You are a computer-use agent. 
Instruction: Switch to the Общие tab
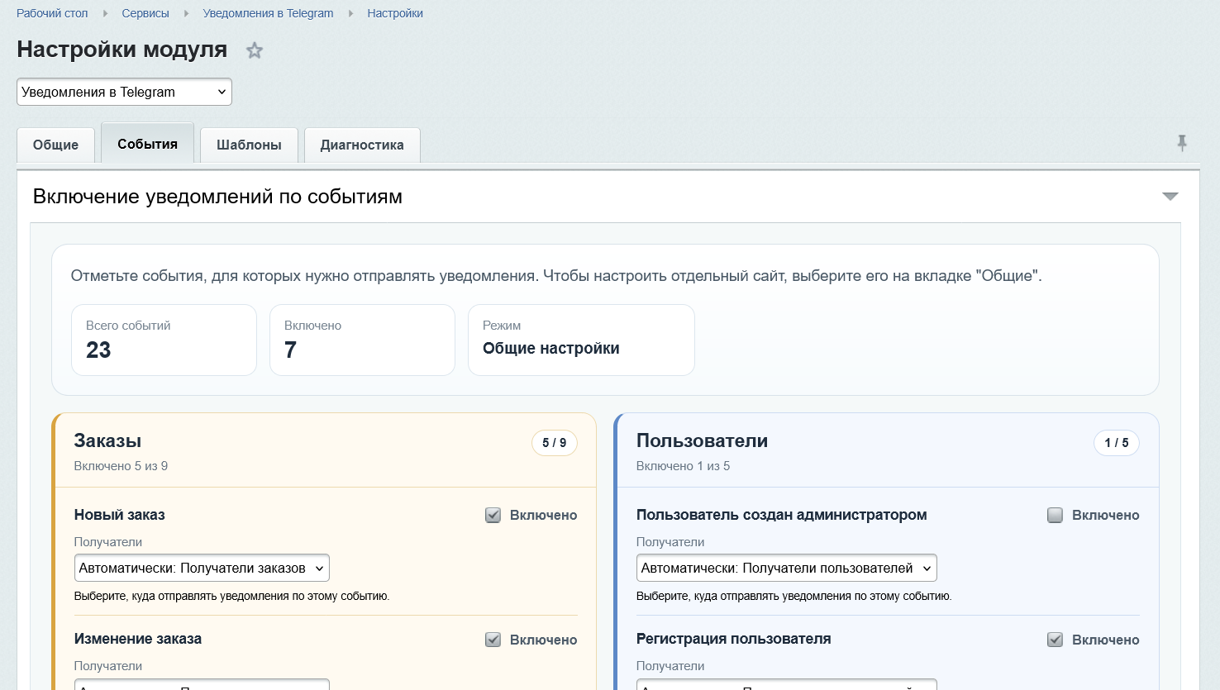(x=55, y=145)
